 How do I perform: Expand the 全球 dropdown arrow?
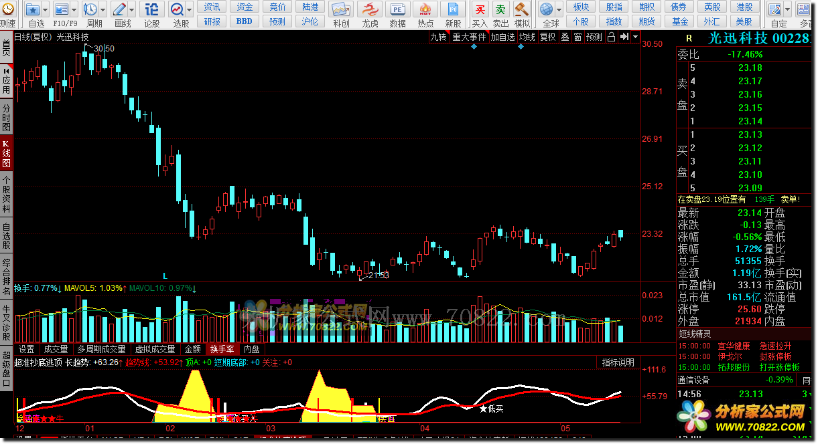tap(559, 9)
